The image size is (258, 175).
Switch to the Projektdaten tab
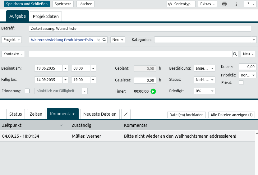coord(46,16)
